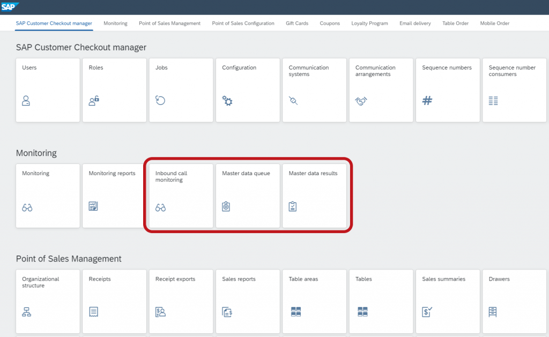This screenshot has width=549, height=337.
Task: Select the 'Jobs' tile title
Action: coord(161,68)
